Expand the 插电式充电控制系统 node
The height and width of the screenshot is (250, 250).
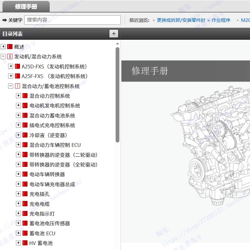(x=18, y=125)
